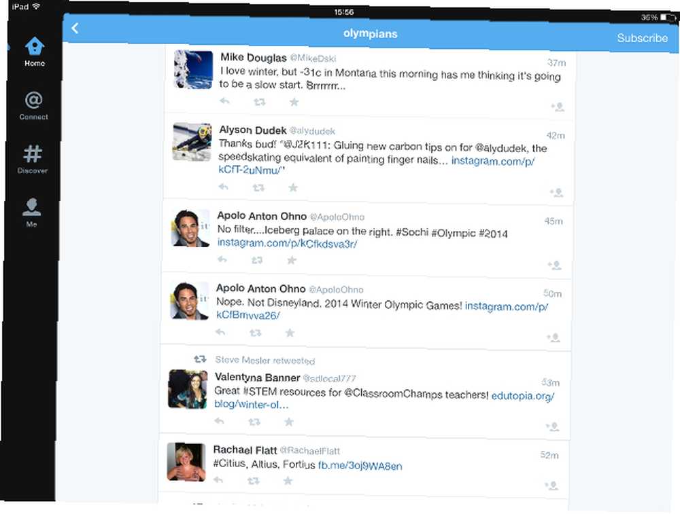The image size is (680, 514).
Task: Retweet Apolo Ohno's No filter tweet
Action: 257,260
